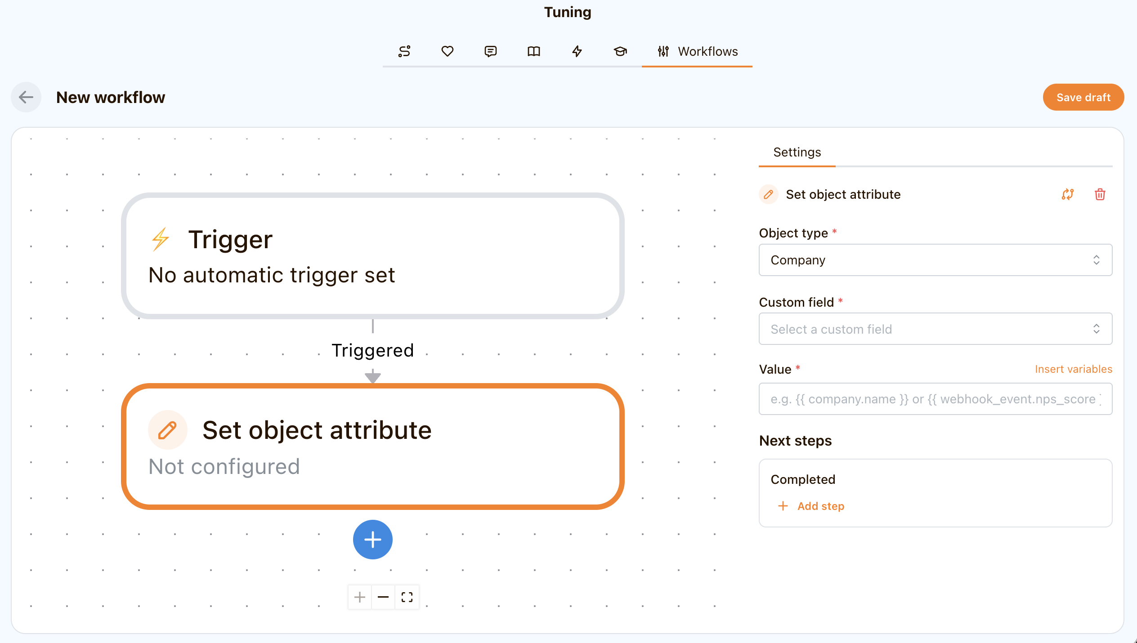This screenshot has height=643, width=1137.
Task: Select the Settings tab
Action: click(x=797, y=152)
